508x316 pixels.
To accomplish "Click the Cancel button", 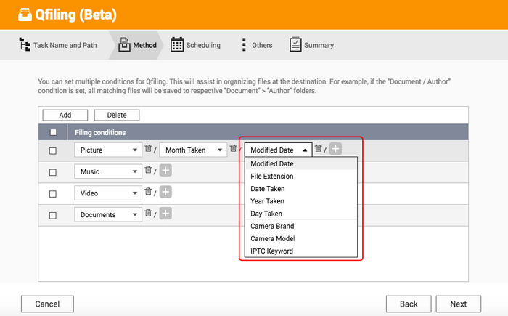I will click(47, 304).
